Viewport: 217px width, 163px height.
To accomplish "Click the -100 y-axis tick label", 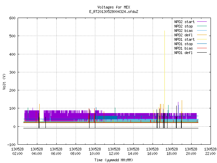I will click(x=12, y=145).
